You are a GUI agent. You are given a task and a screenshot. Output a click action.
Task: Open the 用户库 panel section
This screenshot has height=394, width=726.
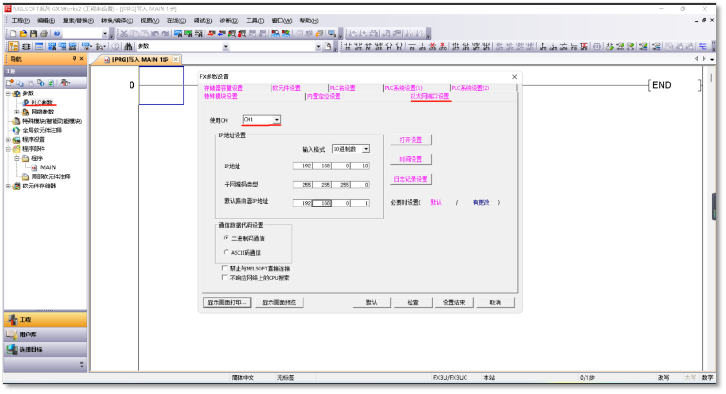(x=45, y=334)
